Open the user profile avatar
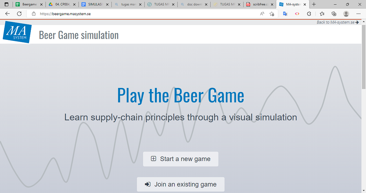Image resolution: width=366 pixels, height=193 pixels. point(346,14)
